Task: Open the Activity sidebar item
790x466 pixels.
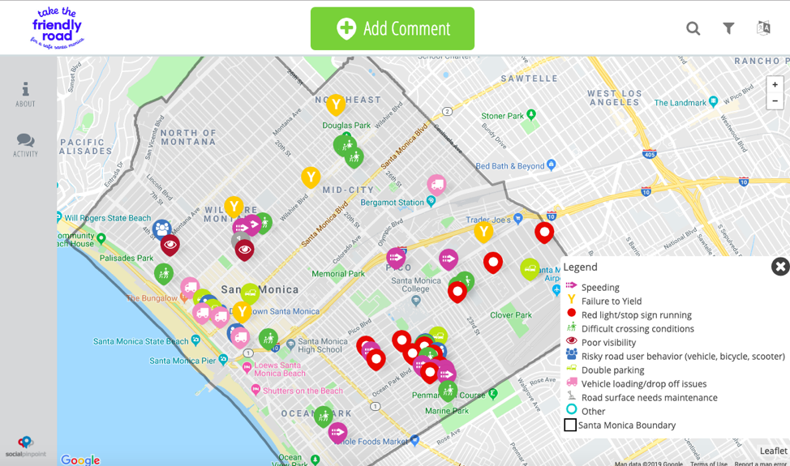Action: [25, 146]
